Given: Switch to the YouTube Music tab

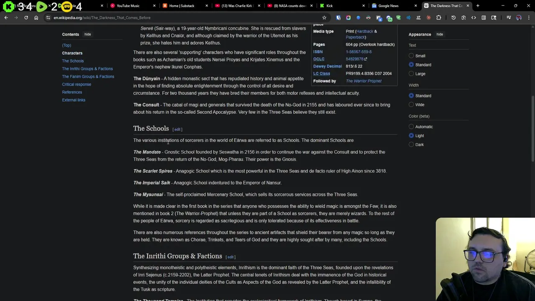Looking at the screenshot, I should click(132, 6).
